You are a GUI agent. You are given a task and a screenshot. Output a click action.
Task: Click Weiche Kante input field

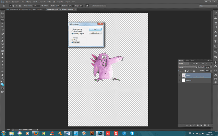(x=37, y=6)
